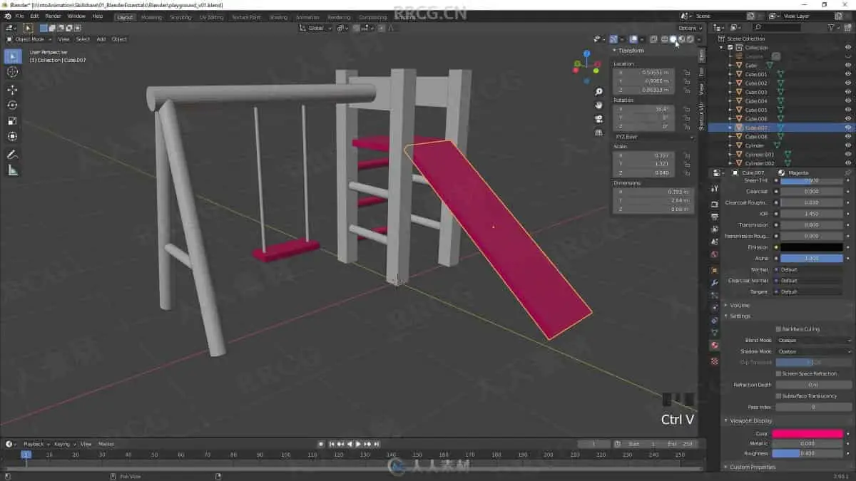Viewport: 856px width, 481px height.
Task: Activate the Scale tool
Action: [x=12, y=120]
